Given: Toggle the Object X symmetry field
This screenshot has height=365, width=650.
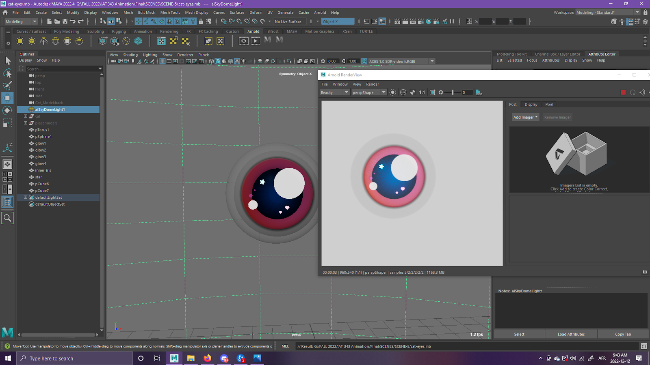Looking at the screenshot, I should tap(338, 21).
